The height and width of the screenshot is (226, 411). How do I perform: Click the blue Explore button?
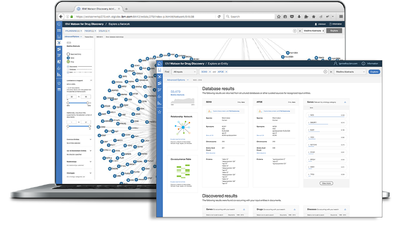click(x=374, y=72)
